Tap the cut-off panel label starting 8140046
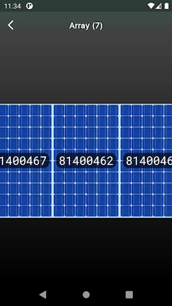This screenshot has height=306, width=172. click(x=148, y=161)
